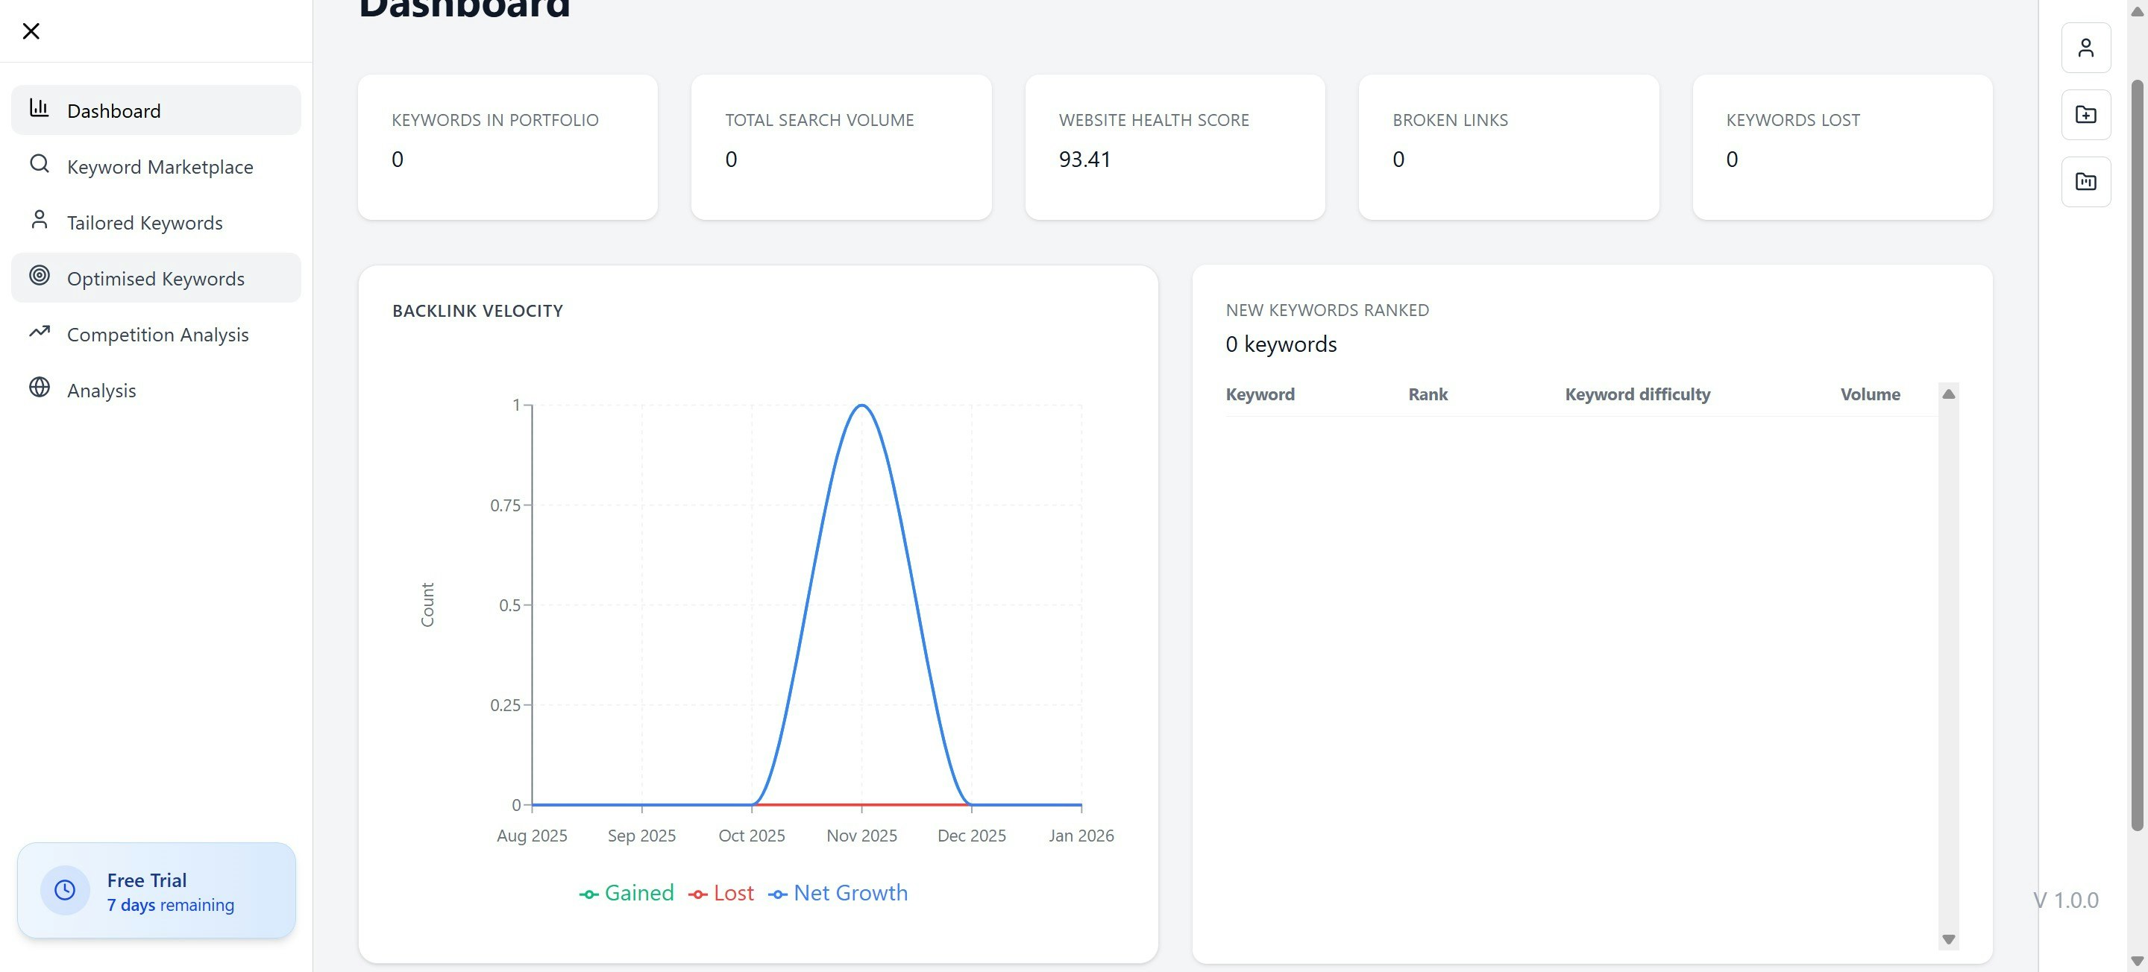The width and height of the screenshot is (2148, 972).
Task: Click the Free Trial banner
Action: tap(157, 890)
